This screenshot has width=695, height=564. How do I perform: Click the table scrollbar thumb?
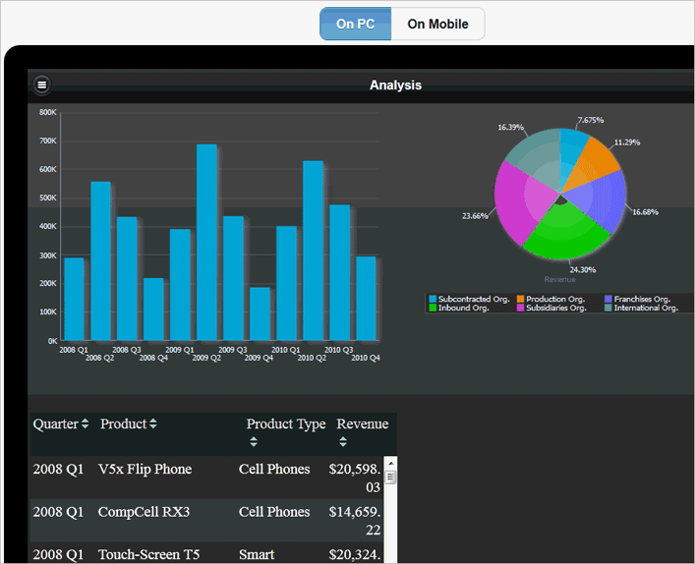(x=390, y=478)
